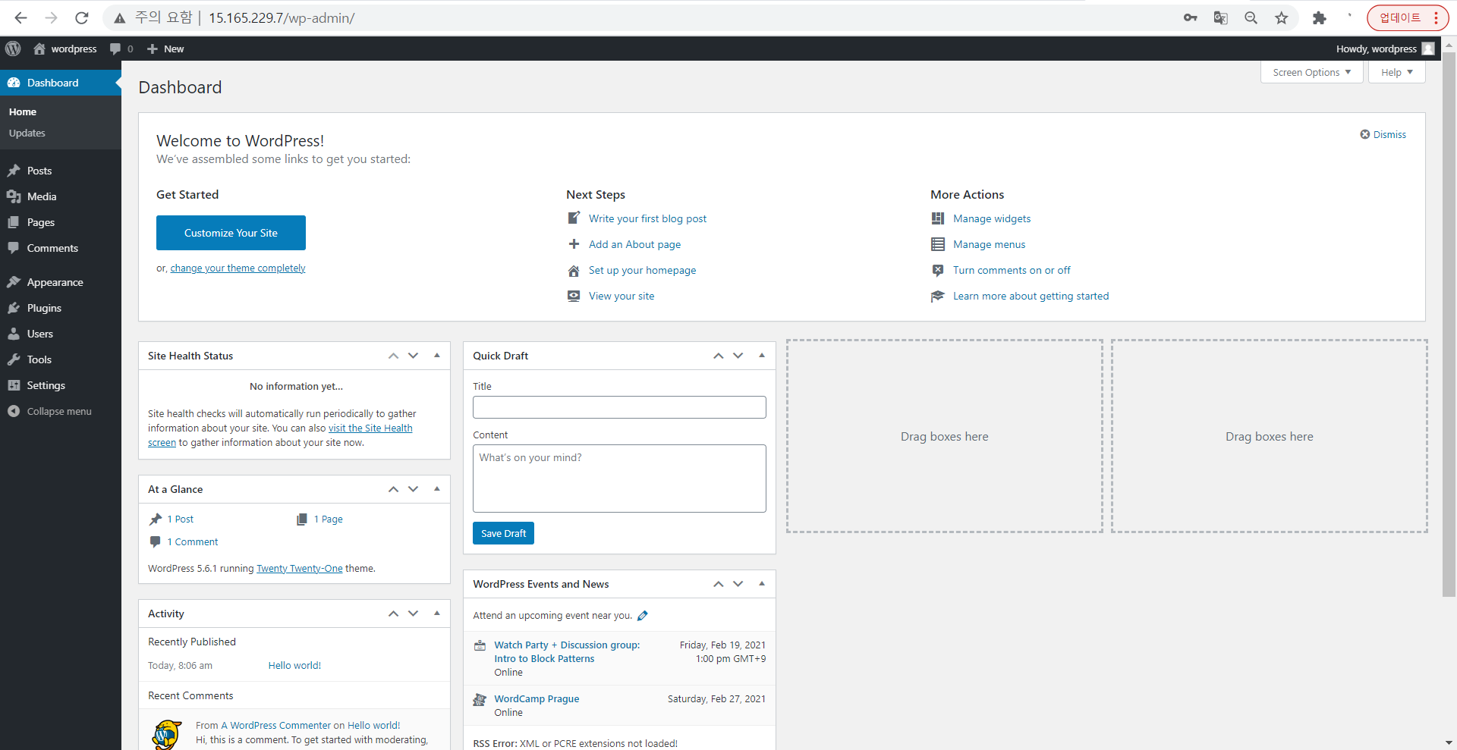This screenshot has height=750, width=1457.
Task: Move At a Glance box up
Action: 393,489
